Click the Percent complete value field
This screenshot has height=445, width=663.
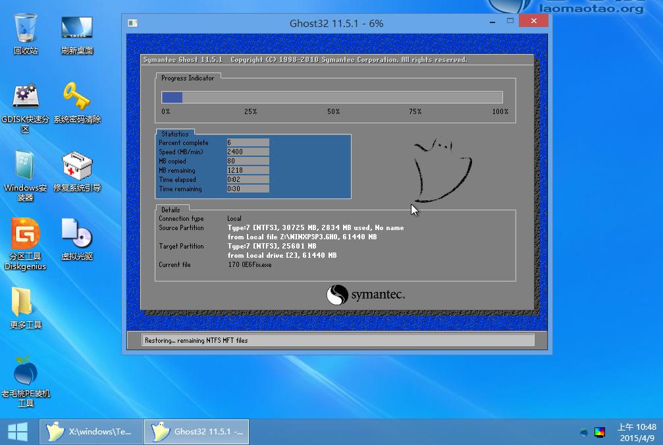click(x=248, y=142)
